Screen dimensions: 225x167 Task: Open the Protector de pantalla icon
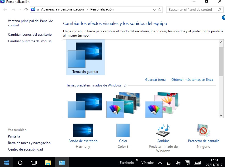pos(203,130)
